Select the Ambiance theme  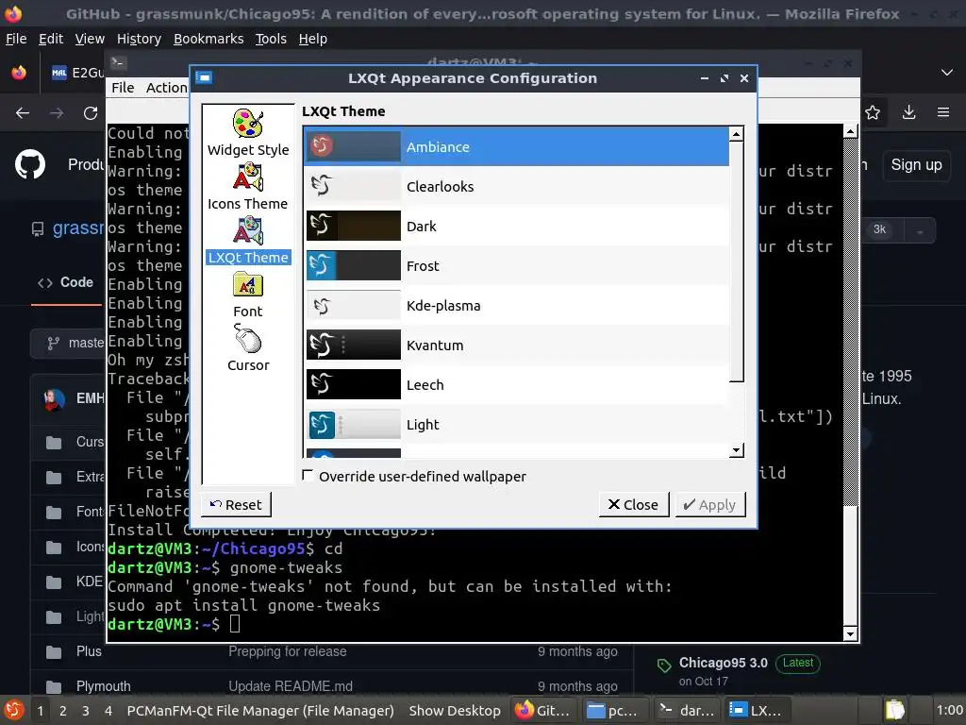(516, 146)
